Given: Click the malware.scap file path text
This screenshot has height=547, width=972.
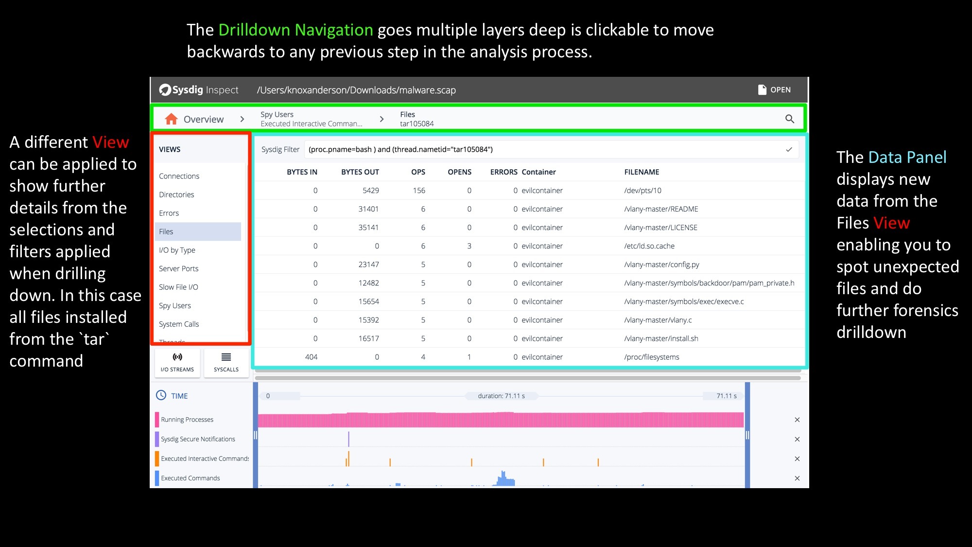Looking at the screenshot, I should (356, 90).
